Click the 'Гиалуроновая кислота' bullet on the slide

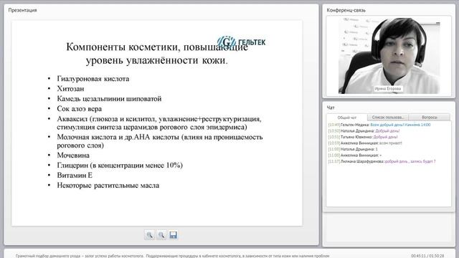click(93, 79)
